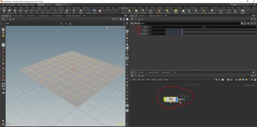Create a VR Camera
Screen dimensions: 257x127
pos(229,12)
